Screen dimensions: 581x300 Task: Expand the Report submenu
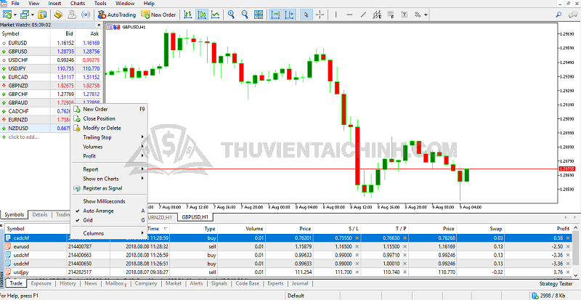pos(110,169)
